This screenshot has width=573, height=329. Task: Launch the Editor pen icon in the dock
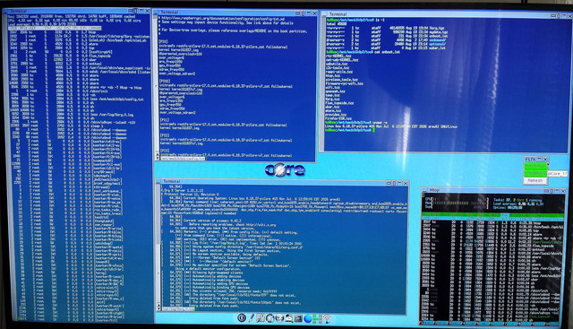(x=251, y=318)
